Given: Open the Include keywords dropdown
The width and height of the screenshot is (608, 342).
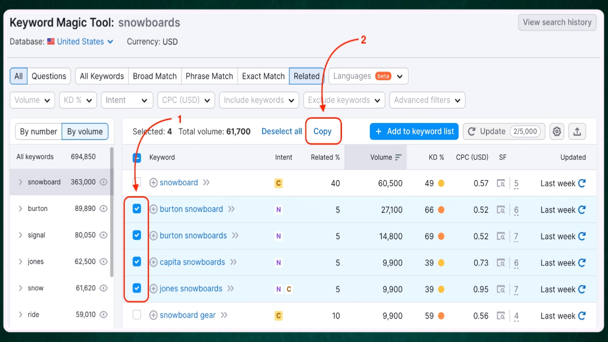Looking at the screenshot, I should pos(259,100).
